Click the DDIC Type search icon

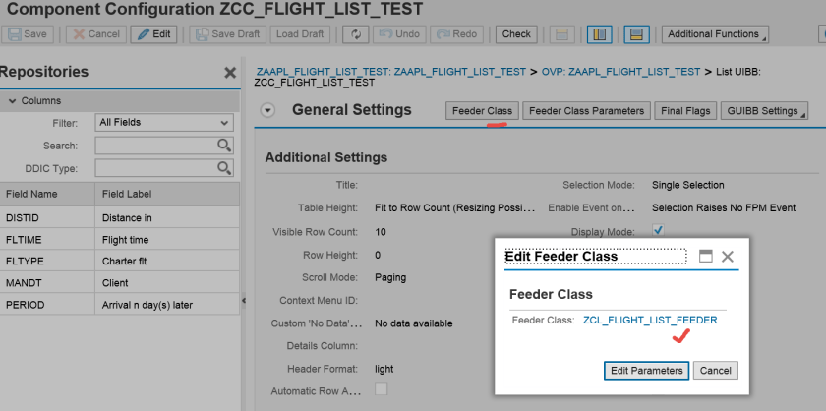pos(224,168)
